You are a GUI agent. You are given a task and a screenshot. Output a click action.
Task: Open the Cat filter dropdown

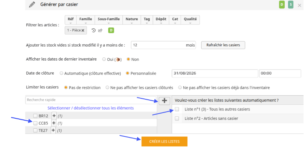click(x=175, y=20)
